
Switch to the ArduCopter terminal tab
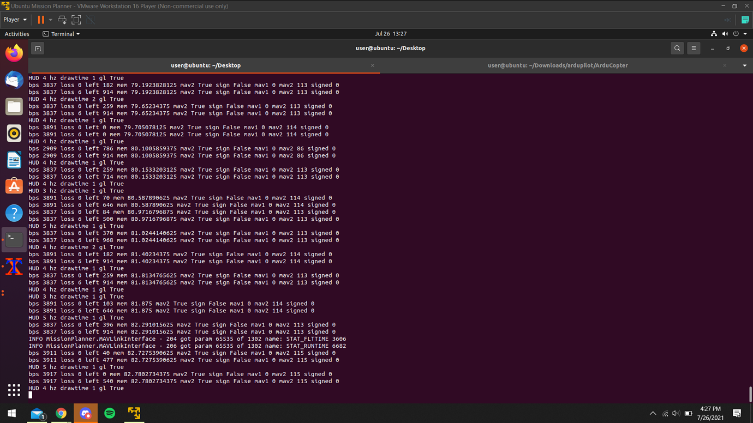(x=557, y=65)
